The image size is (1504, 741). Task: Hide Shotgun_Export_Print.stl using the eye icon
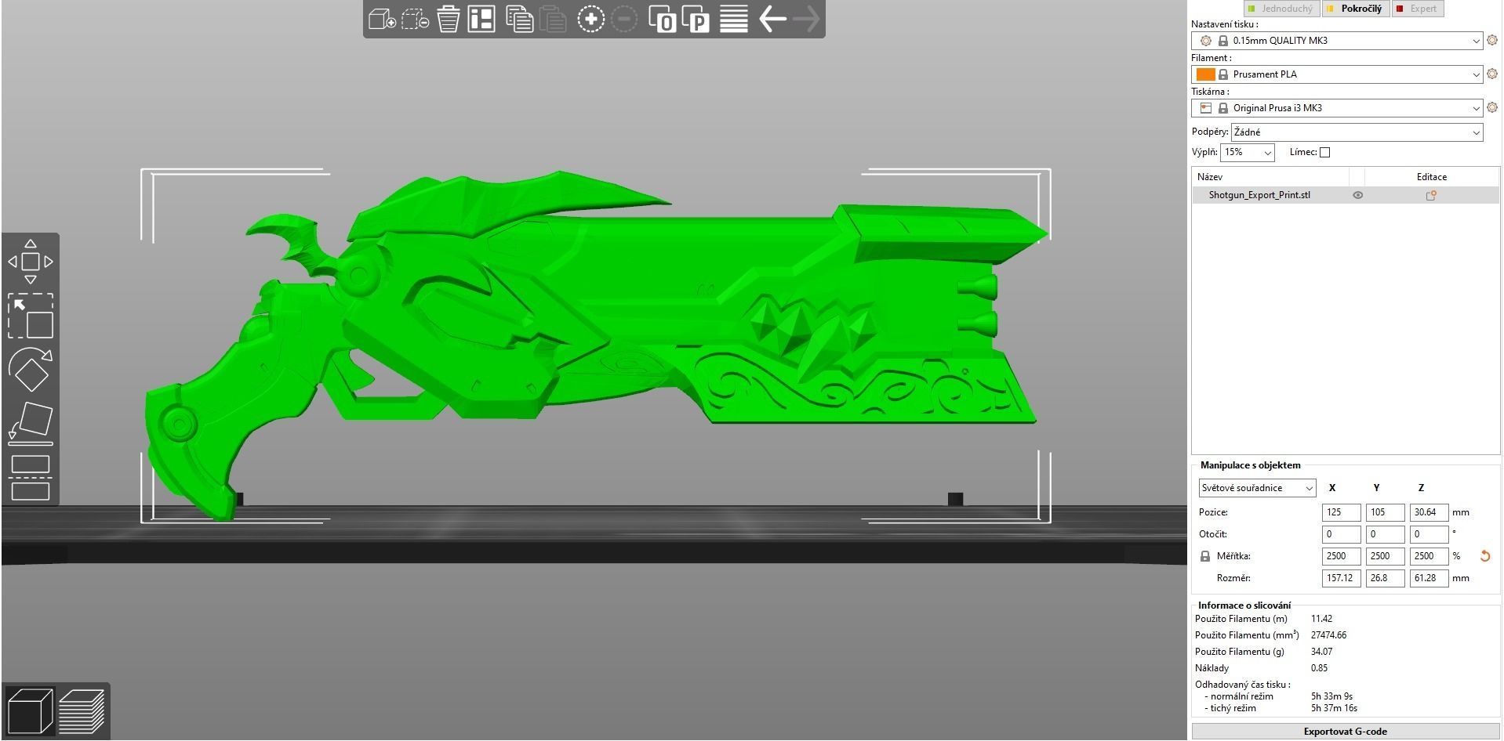(x=1357, y=196)
